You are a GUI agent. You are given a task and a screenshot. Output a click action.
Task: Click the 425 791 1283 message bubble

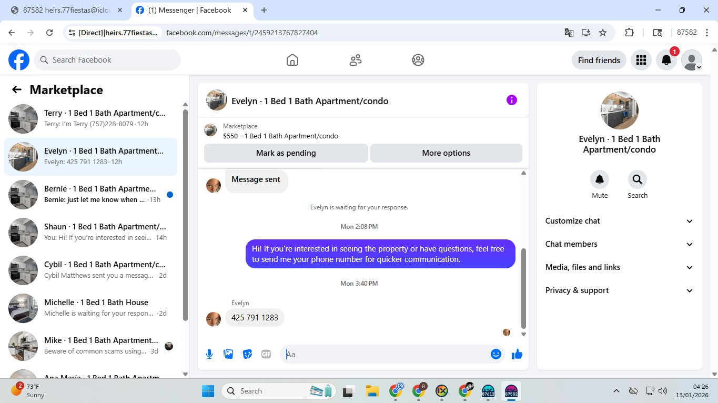255,318
